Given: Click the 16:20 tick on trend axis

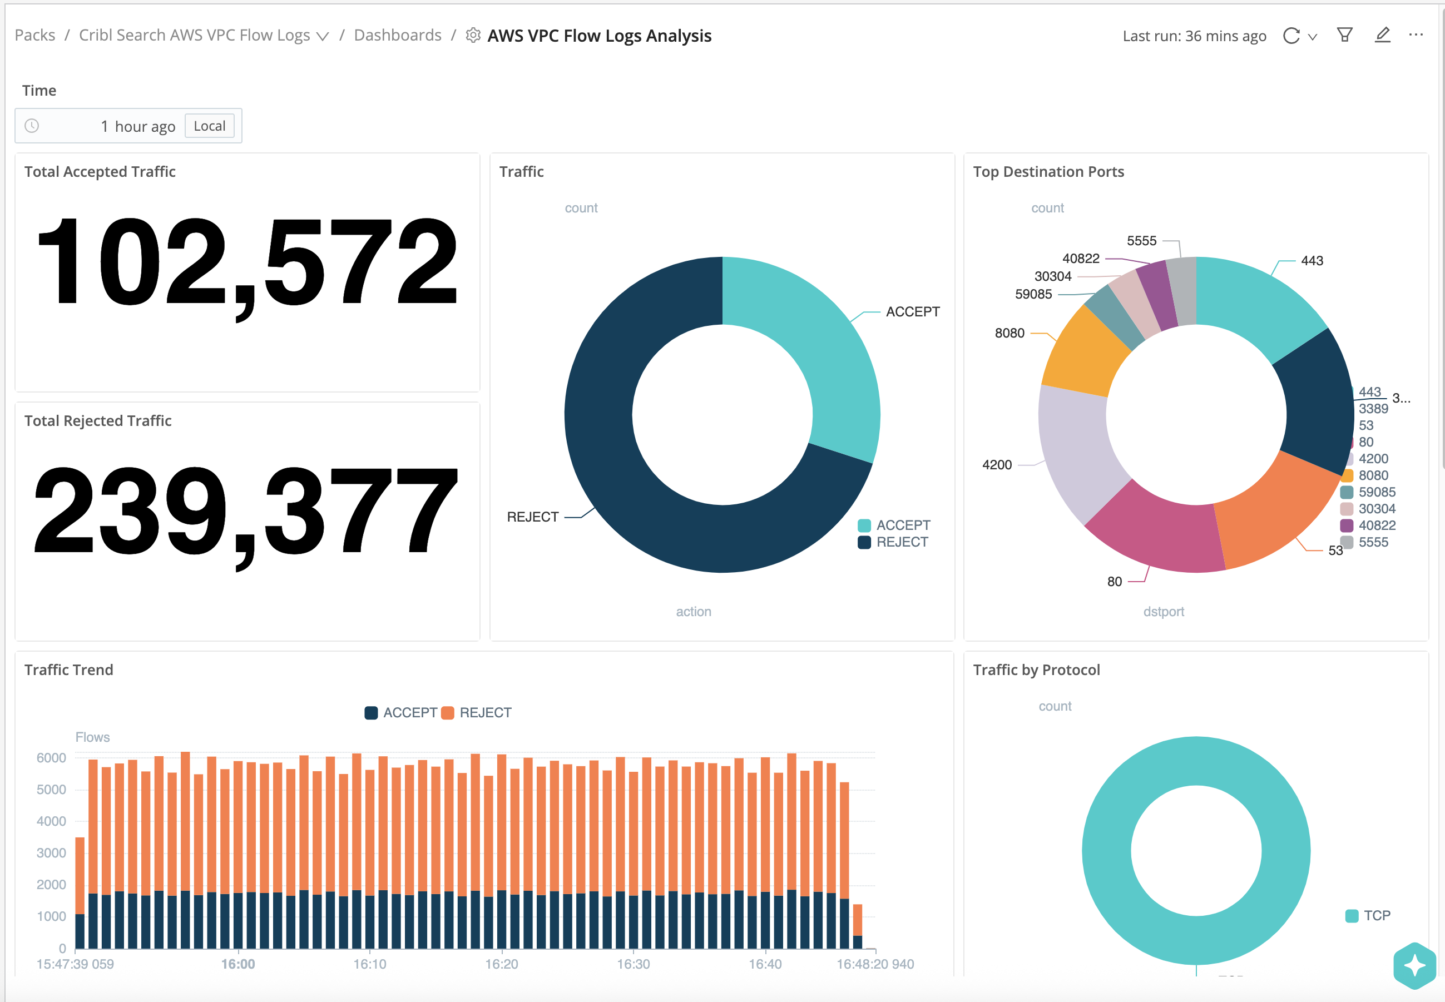Looking at the screenshot, I should click(x=502, y=964).
